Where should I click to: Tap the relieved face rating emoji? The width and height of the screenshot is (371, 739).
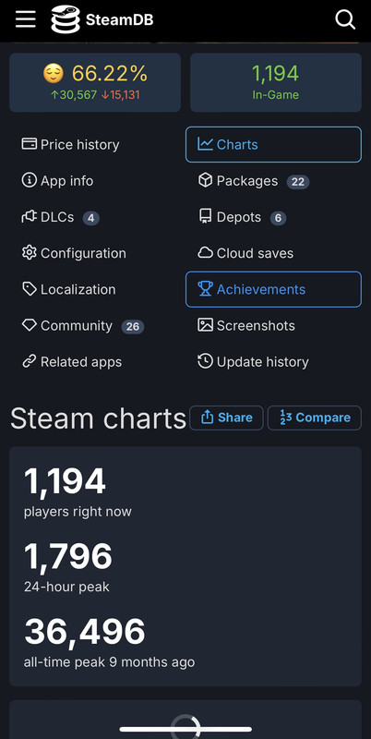click(54, 74)
